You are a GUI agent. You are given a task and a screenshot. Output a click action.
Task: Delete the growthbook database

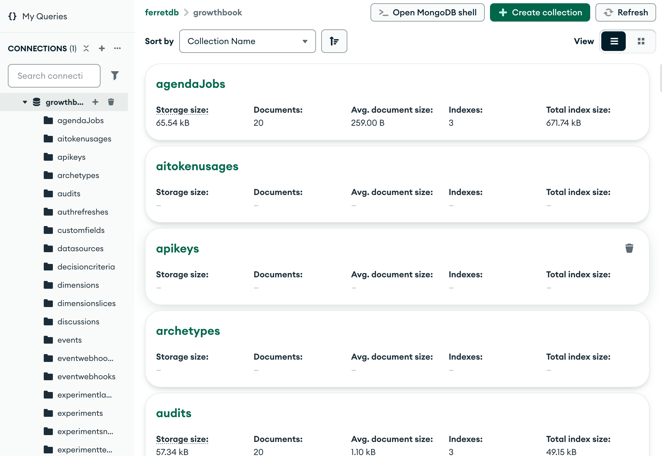coord(111,102)
